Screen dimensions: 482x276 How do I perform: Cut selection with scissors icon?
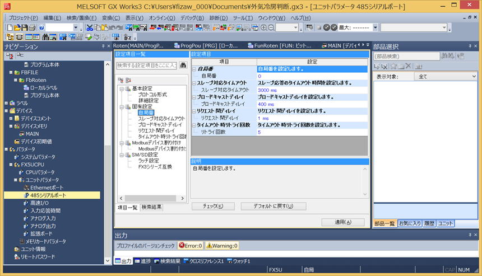[90, 27]
